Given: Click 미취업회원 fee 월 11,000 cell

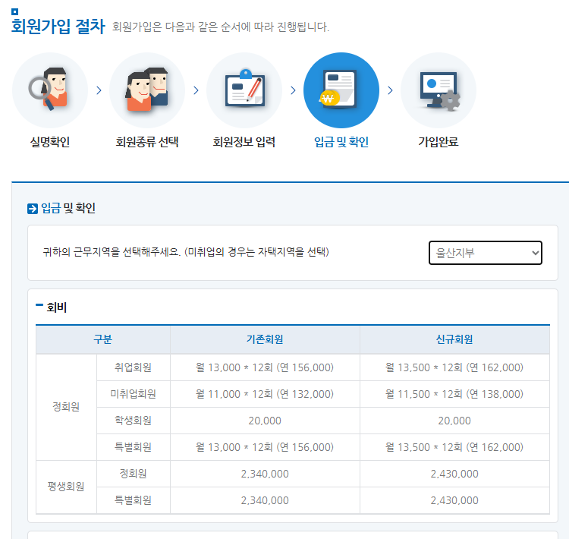Looking at the screenshot, I should click(265, 394).
